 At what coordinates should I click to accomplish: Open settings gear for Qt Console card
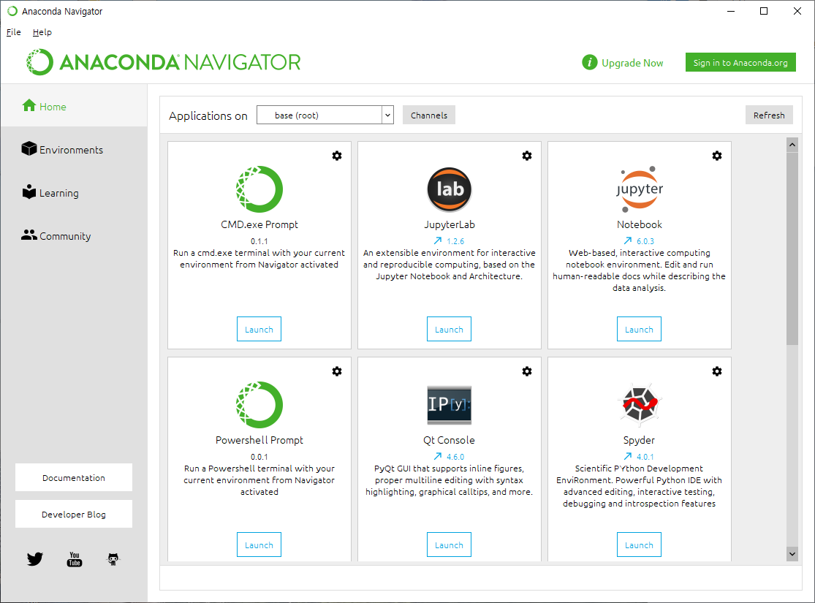click(x=527, y=371)
